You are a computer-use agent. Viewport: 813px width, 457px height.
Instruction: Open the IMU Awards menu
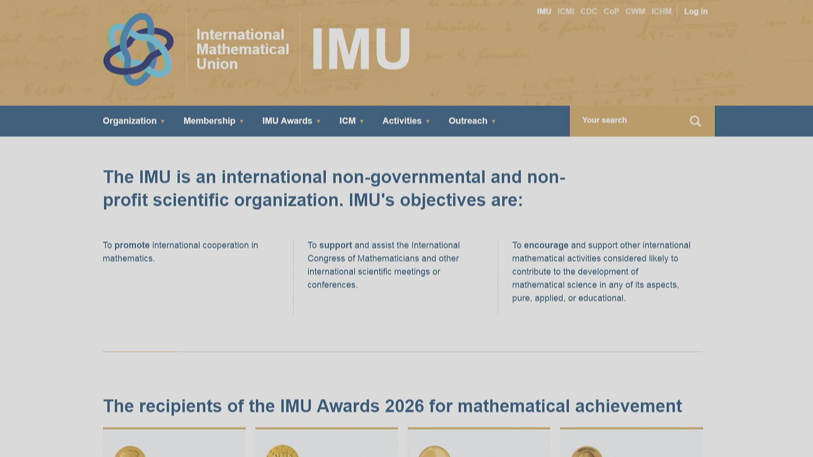[287, 121]
